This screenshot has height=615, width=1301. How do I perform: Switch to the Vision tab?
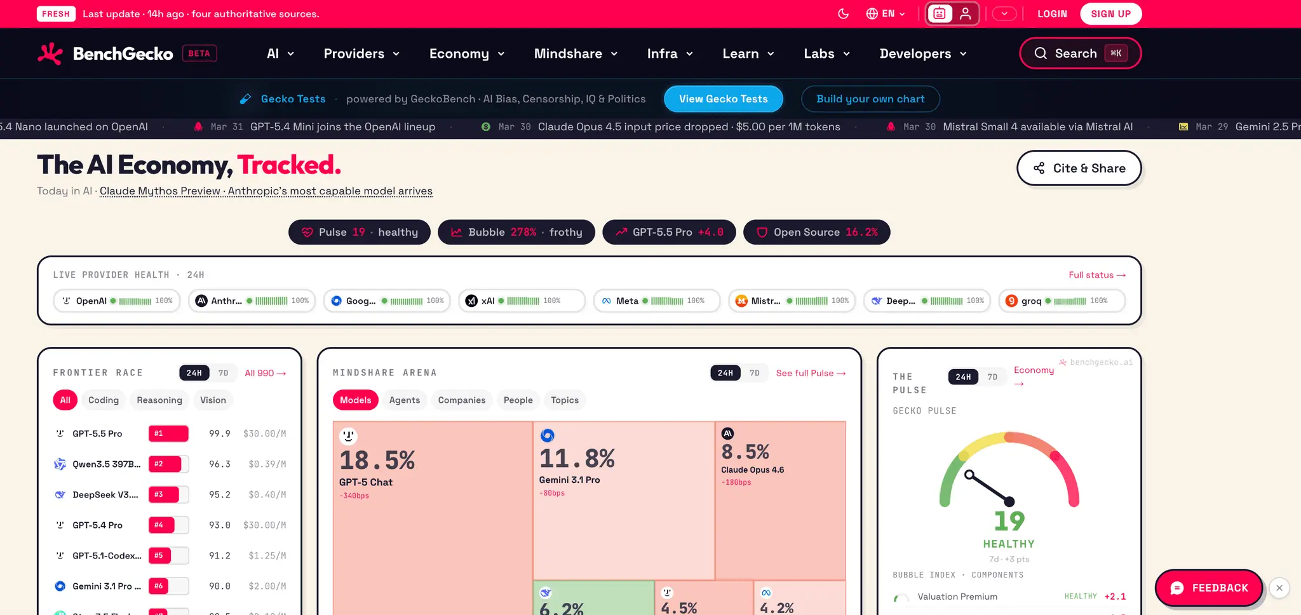click(213, 400)
